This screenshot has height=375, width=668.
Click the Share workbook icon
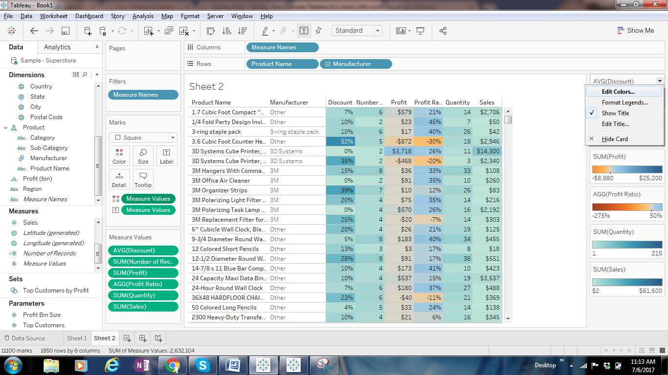tap(443, 31)
